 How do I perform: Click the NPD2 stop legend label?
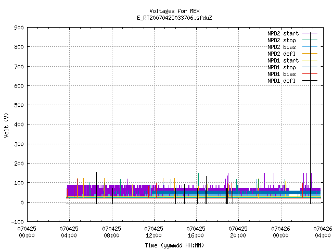click(281, 40)
